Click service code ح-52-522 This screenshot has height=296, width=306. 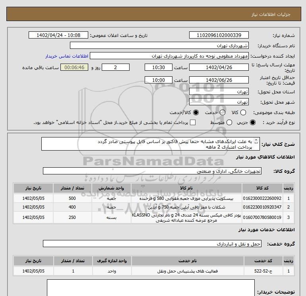pyautogui.click(x=263, y=271)
